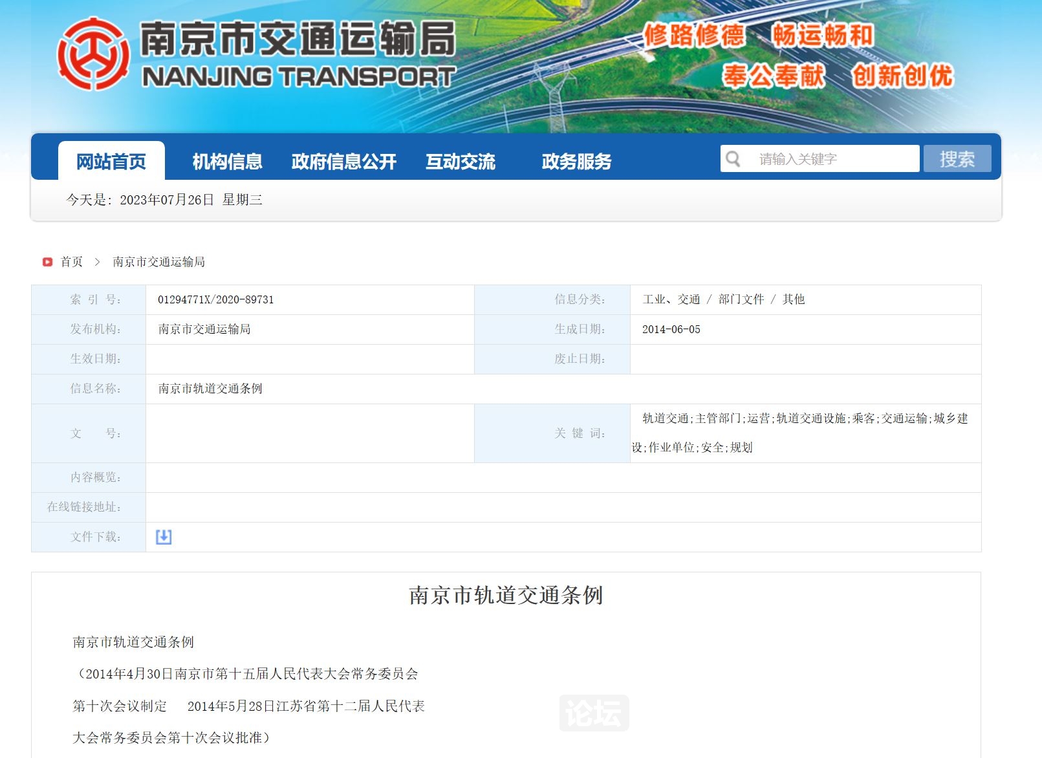Click the 在线链接地址 label cell

coord(89,507)
